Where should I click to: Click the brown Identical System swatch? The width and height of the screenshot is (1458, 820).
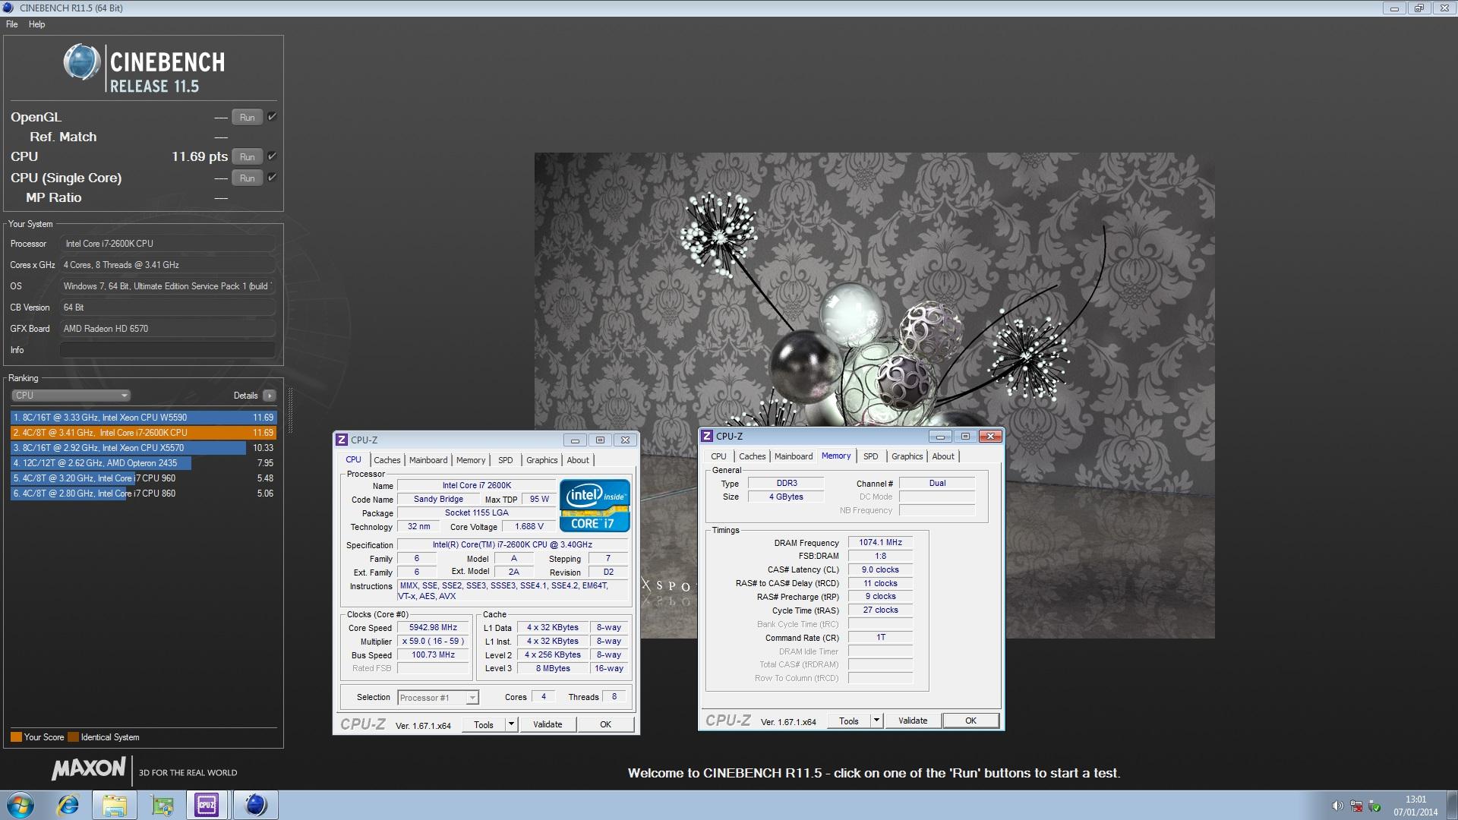(x=73, y=737)
